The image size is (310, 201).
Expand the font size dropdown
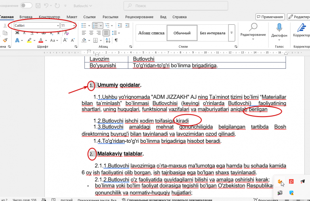click(74, 25)
